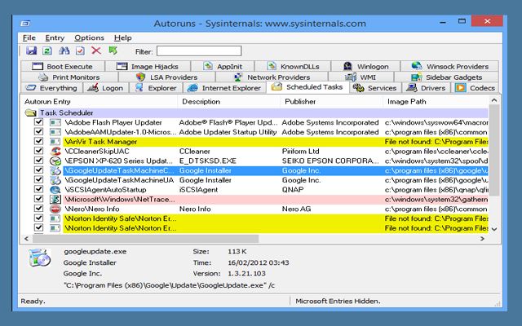Click the Microsoft\Windows\NetTrace entry icon
This screenshot has width=522, height=326.
(55, 199)
